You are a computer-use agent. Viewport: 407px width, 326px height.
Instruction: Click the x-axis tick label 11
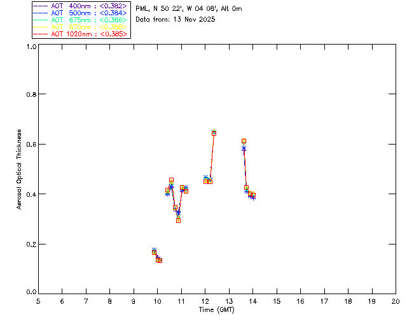pos(181,301)
